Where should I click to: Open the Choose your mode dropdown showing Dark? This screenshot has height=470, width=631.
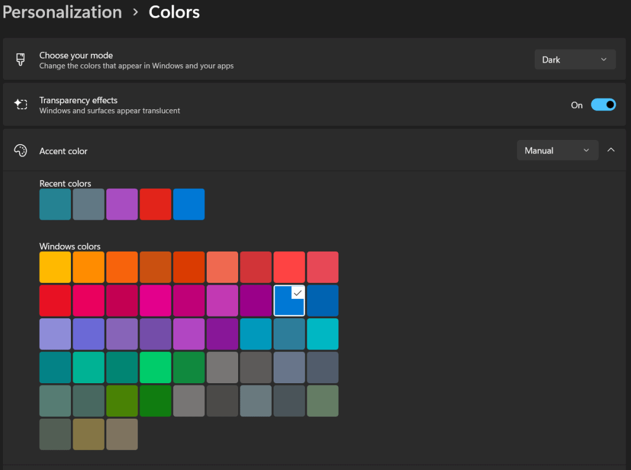click(x=574, y=59)
